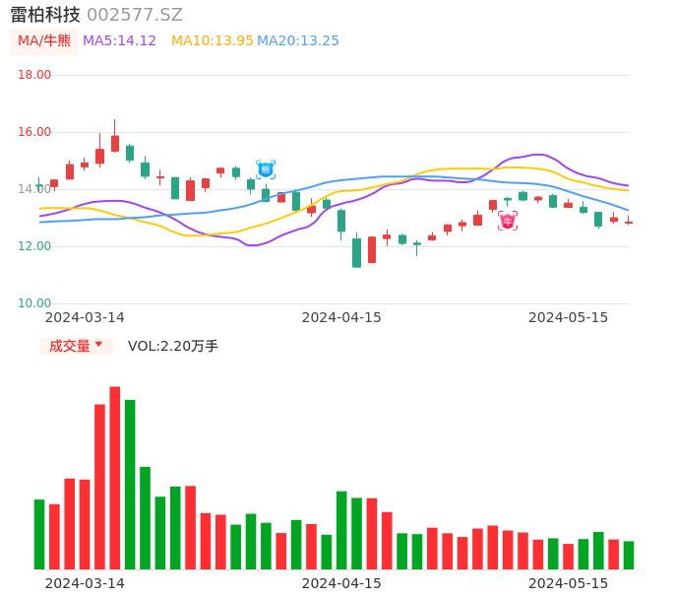Click the 16.00 price axis label
Viewport: 675px width, 597px height.
34,132
